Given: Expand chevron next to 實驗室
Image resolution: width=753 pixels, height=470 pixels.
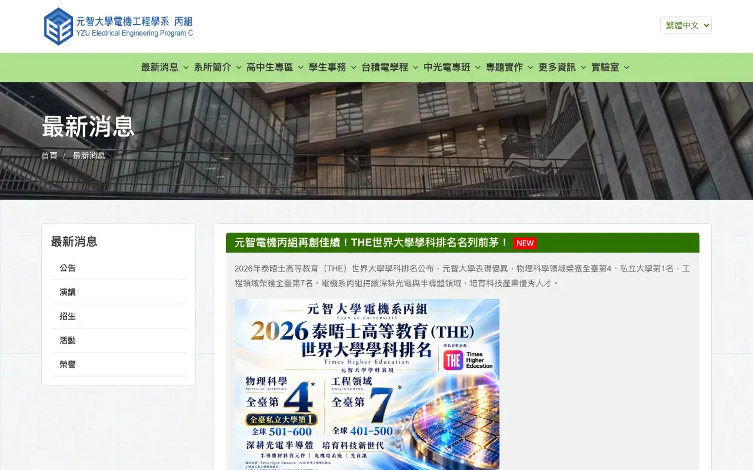Looking at the screenshot, I should 627,68.
